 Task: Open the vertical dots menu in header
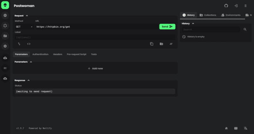(245, 6)
